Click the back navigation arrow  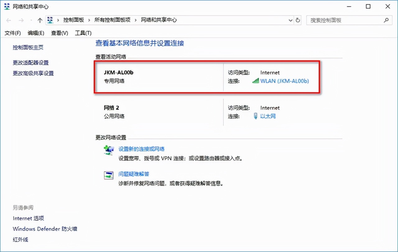(x=8, y=20)
